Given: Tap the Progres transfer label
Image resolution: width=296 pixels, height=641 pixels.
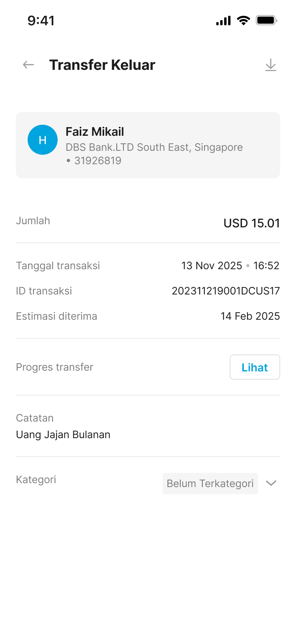Looking at the screenshot, I should coord(54,367).
